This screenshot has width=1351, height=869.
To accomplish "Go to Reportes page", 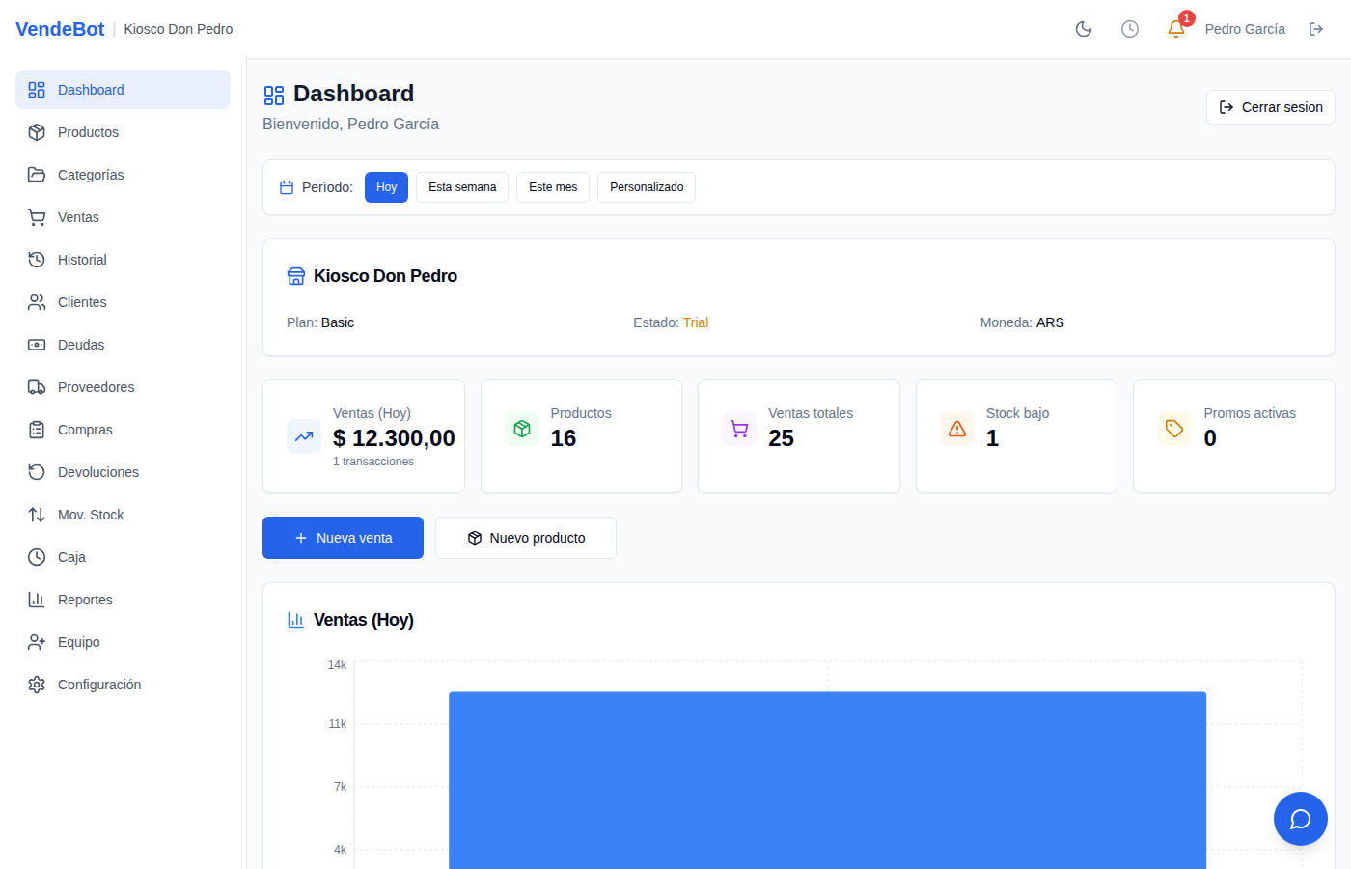I will pos(123,600).
